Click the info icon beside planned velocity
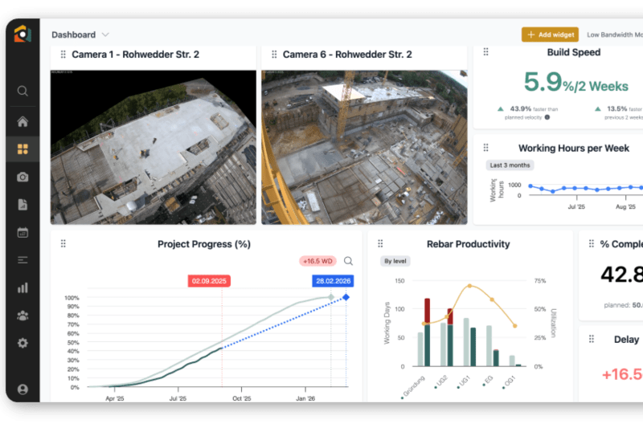This screenshot has width=643, height=428. 547,117
